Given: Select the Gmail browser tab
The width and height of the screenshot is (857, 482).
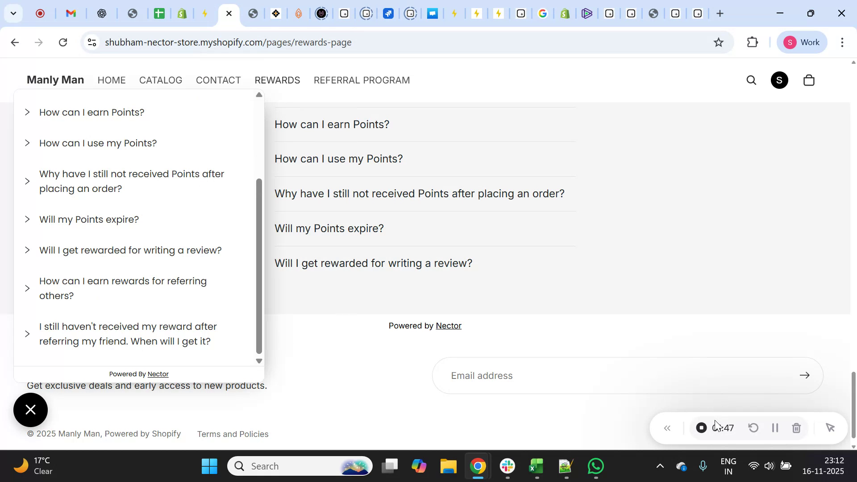Looking at the screenshot, I should click(70, 13).
